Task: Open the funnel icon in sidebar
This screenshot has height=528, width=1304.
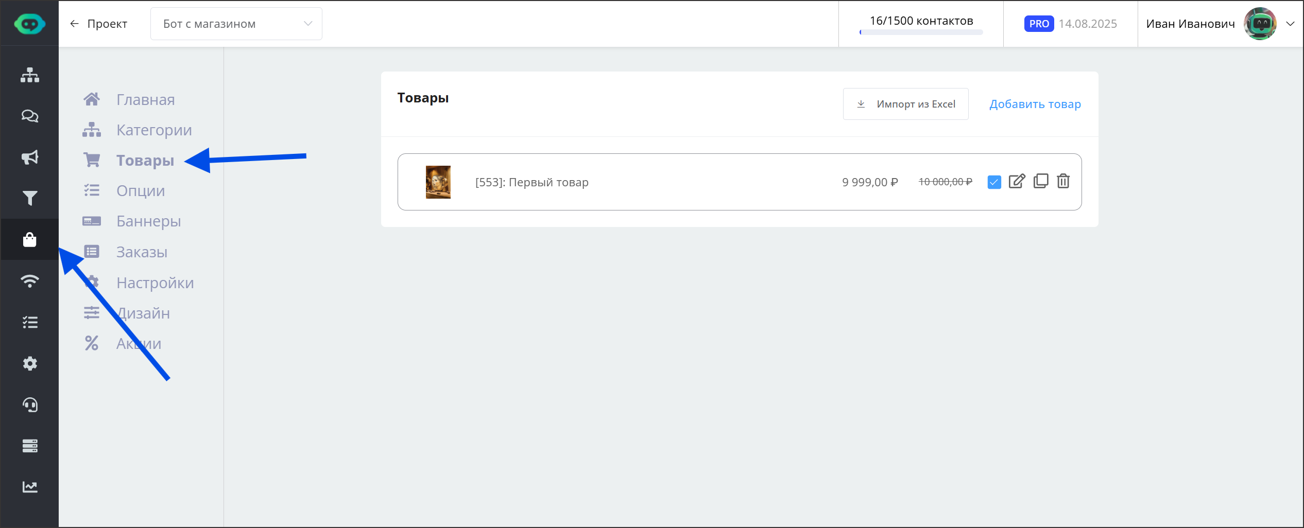Action: pyautogui.click(x=30, y=199)
